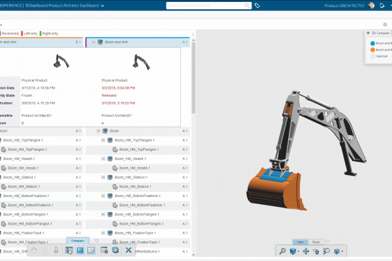This screenshot has width=392, height=261.
Task: Toggle the 3D view button in the Compare toolbar
Action: (x=80, y=250)
